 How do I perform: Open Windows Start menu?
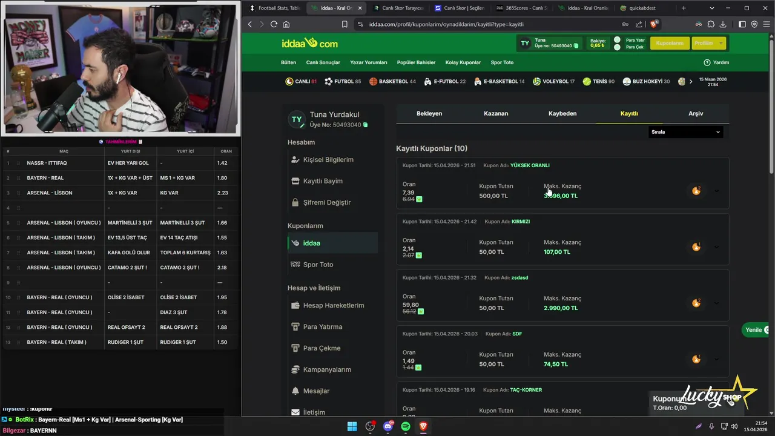click(x=352, y=426)
